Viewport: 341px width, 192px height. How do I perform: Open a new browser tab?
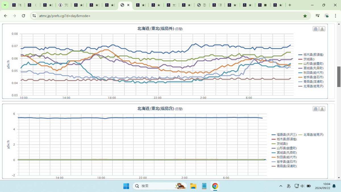click(290, 5)
